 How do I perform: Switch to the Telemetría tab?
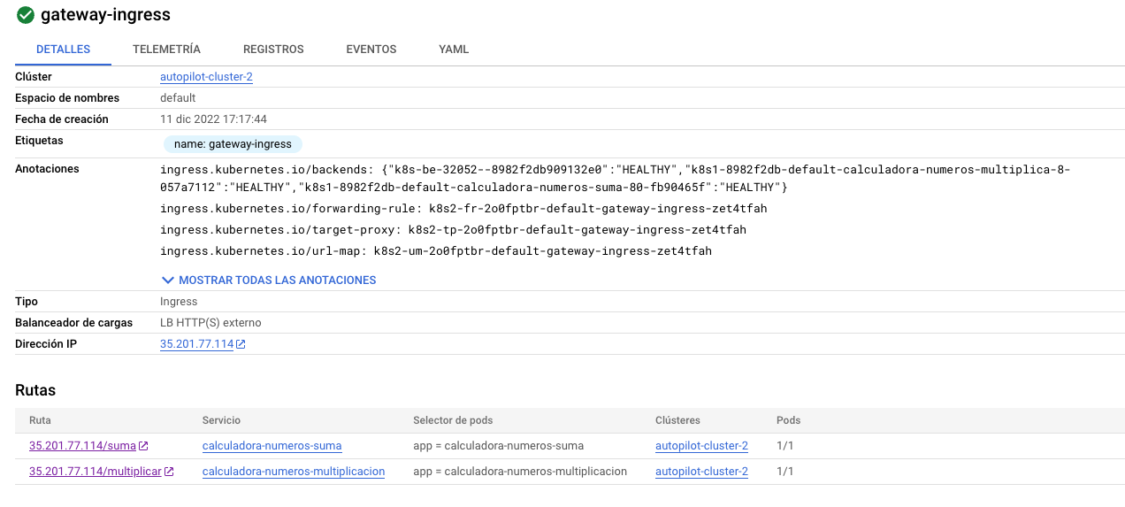point(166,50)
